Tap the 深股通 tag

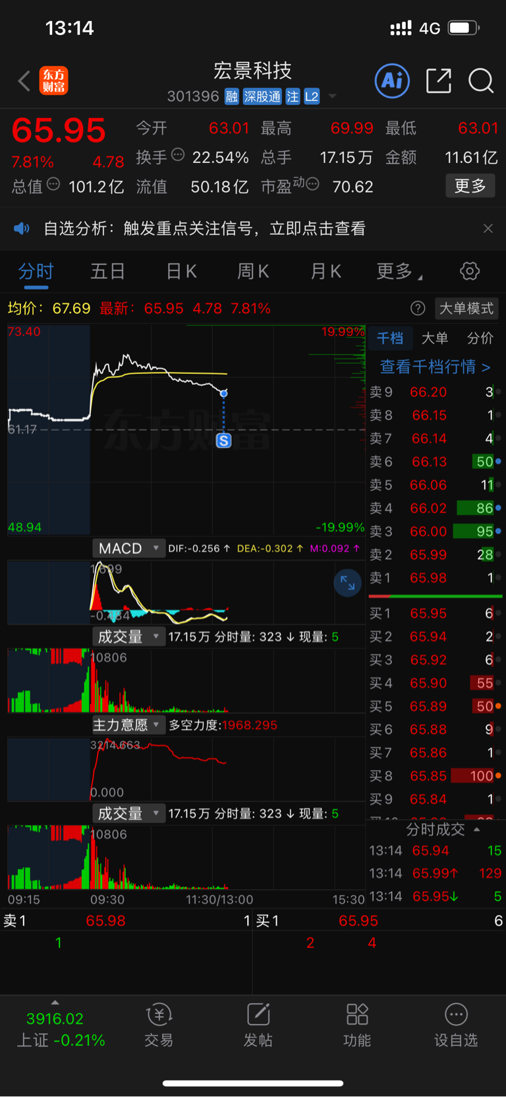point(262,97)
